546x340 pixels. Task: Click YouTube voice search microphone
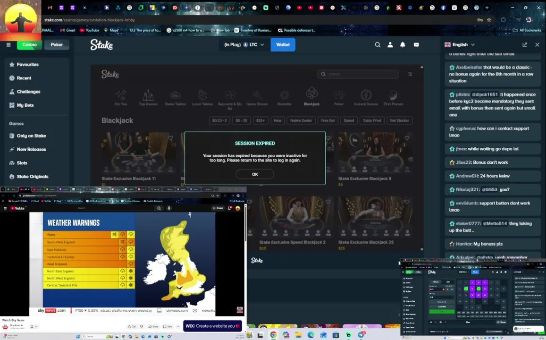tap(169, 208)
